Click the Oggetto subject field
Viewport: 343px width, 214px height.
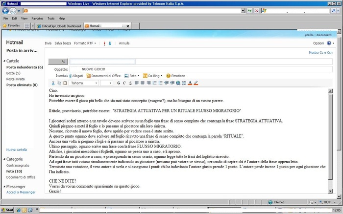pyautogui.click(x=201, y=69)
